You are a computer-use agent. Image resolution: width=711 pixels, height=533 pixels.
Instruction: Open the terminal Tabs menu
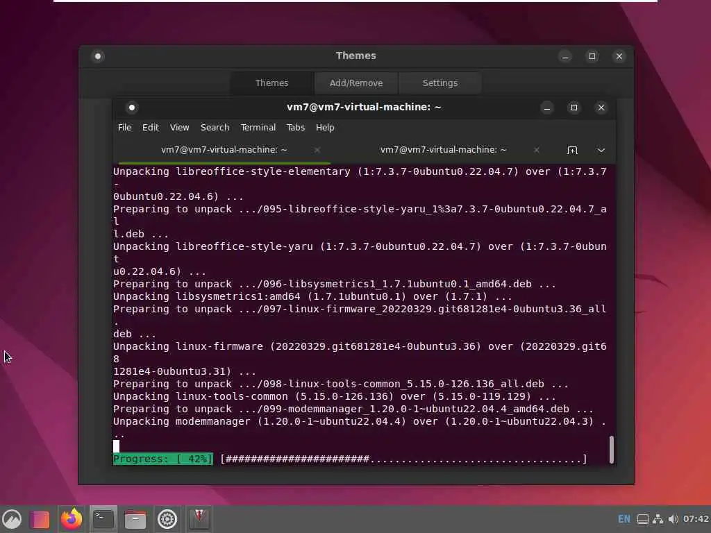tap(296, 128)
